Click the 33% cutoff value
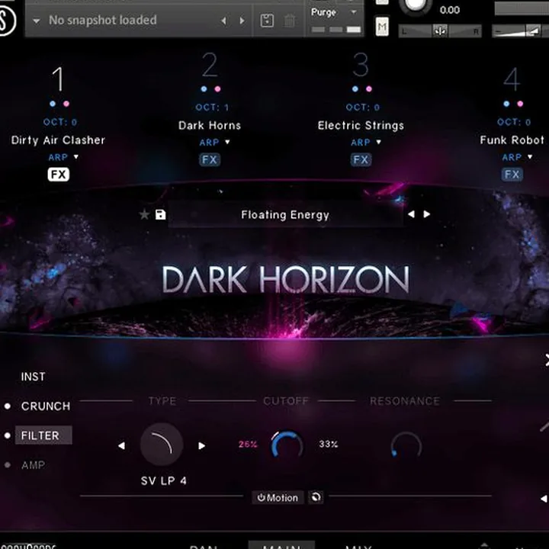549x549 pixels. [x=329, y=445]
